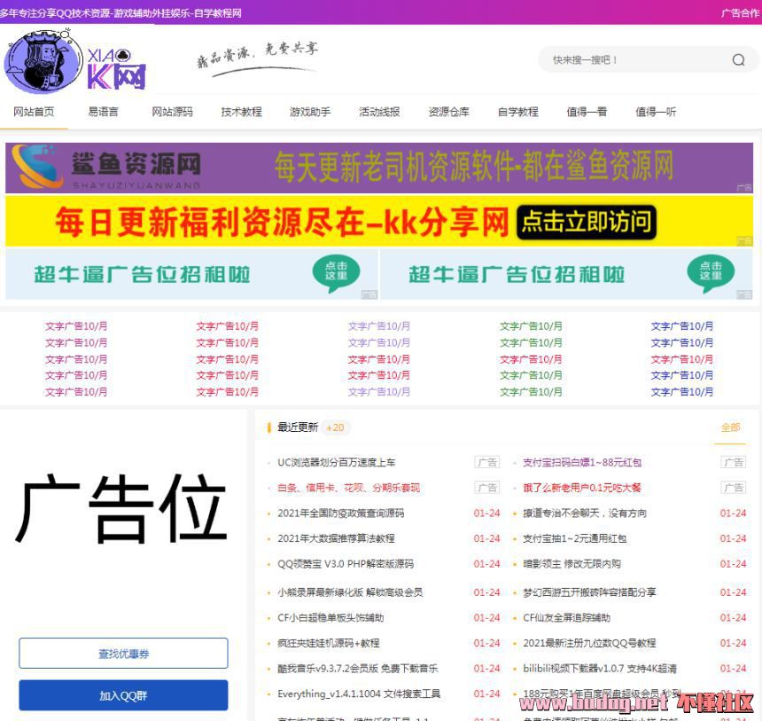Screen dimensions: 762x721
Task: Click the 点击立即访问 banner button
Action: tap(586, 222)
